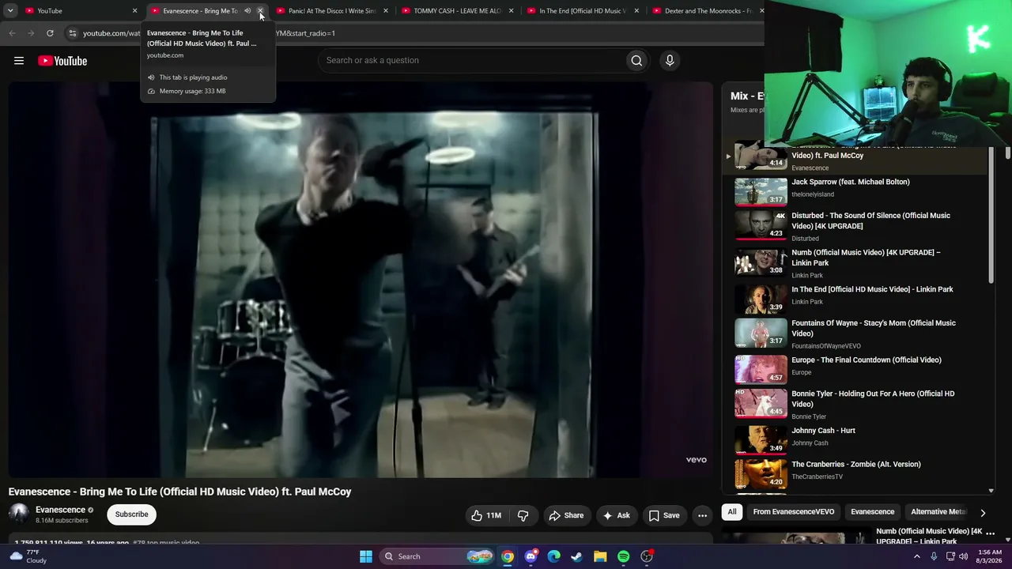
Task: Share the Bring Me To Life video
Action: point(566,515)
